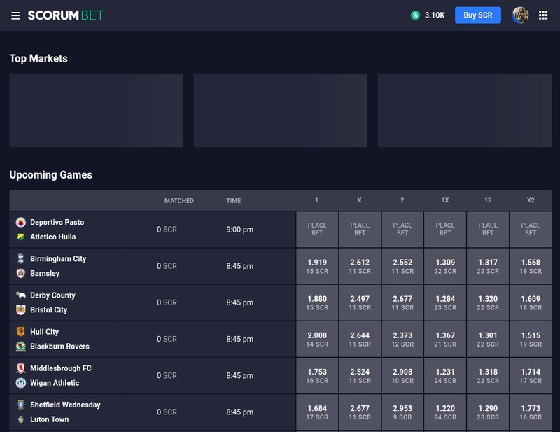
Task: Place bet on Atletico Huila away win
Action: tap(402, 230)
